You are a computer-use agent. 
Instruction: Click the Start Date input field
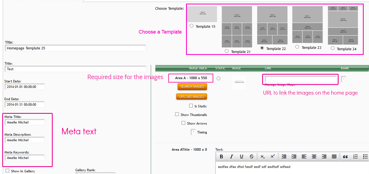tap(25, 87)
